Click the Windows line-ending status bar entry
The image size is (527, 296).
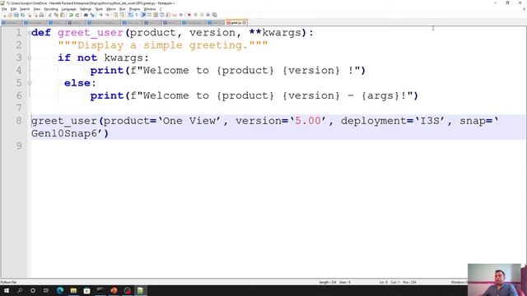tap(459, 282)
